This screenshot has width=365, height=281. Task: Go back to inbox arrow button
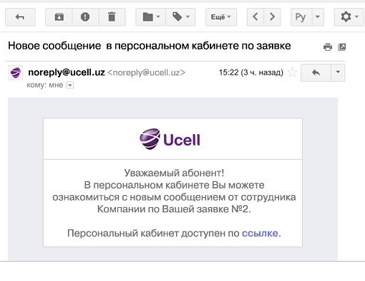point(20,17)
